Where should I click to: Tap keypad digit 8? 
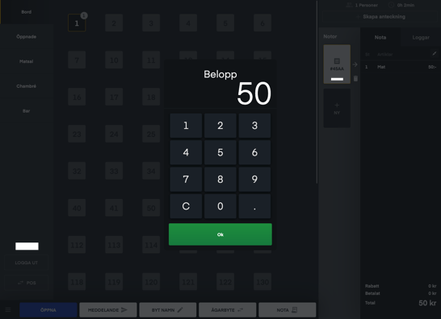(220, 180)
